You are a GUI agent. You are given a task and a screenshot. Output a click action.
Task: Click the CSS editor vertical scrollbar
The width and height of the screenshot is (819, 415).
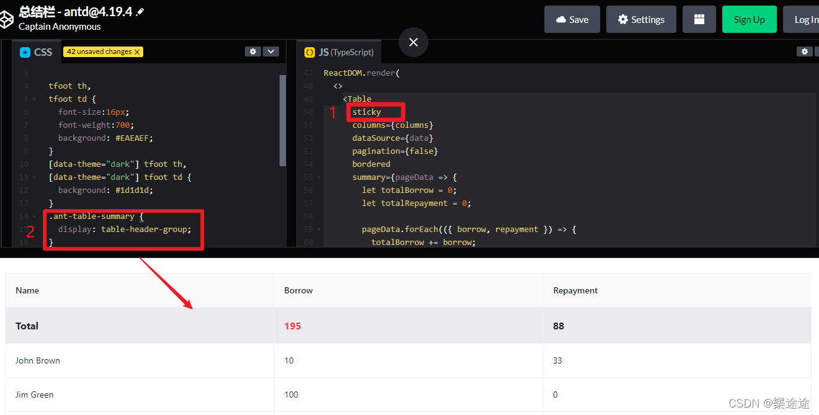[x=283, y=121]
